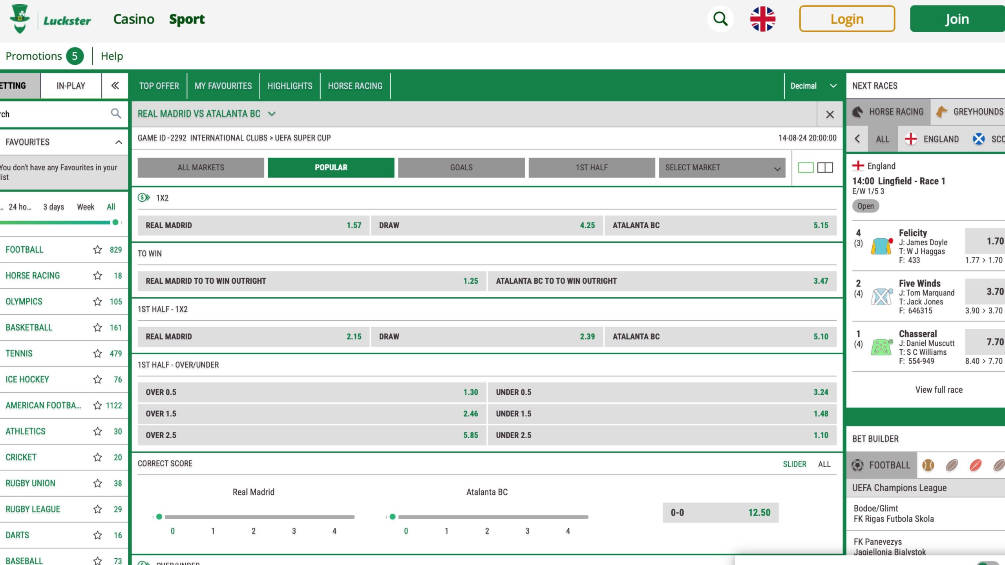The width and height of the screenshot is (1005, 565).
Task: Click the time-range slider handle in the sidebar
Action: (115, 222)
